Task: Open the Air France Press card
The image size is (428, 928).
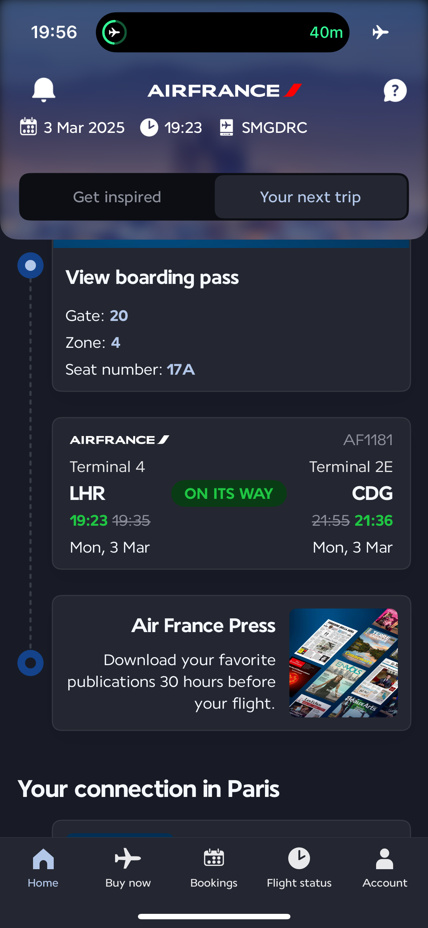Action: 231,663
